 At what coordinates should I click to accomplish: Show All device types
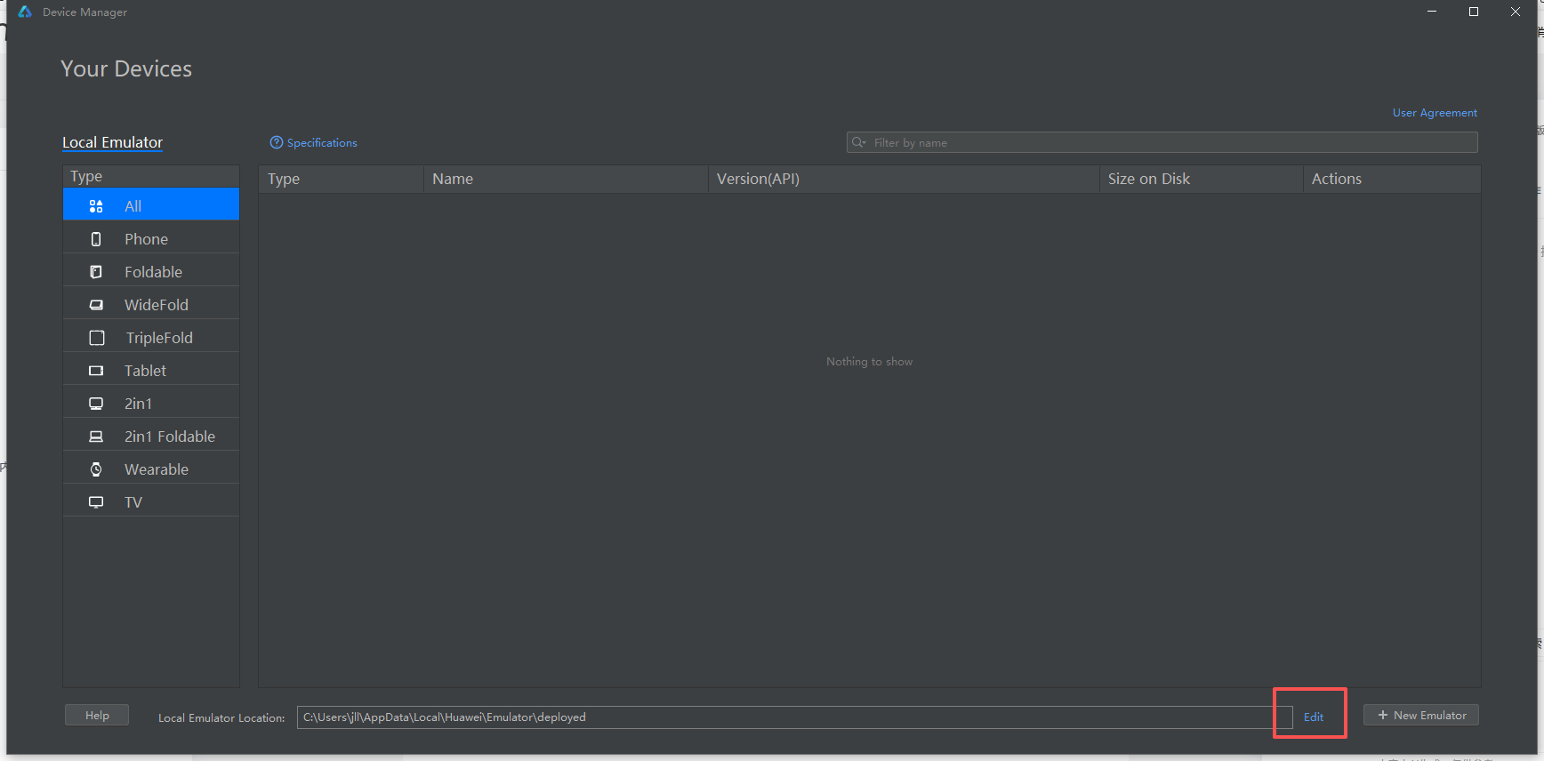tap(151, 204)
